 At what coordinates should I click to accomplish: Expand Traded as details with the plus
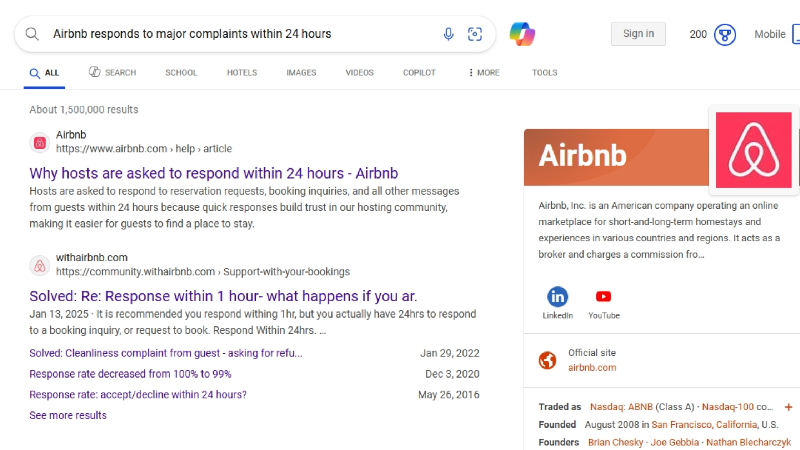click(x=789, y=407)
